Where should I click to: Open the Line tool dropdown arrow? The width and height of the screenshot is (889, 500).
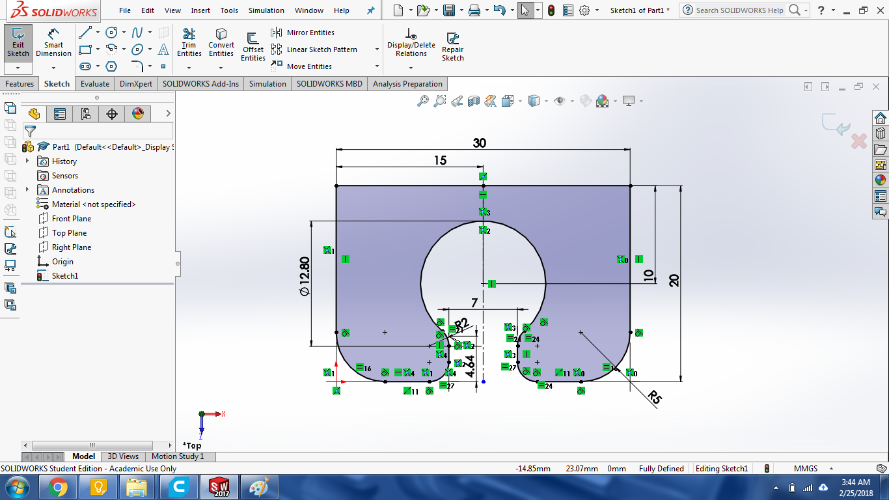click(x=98, y=33)
